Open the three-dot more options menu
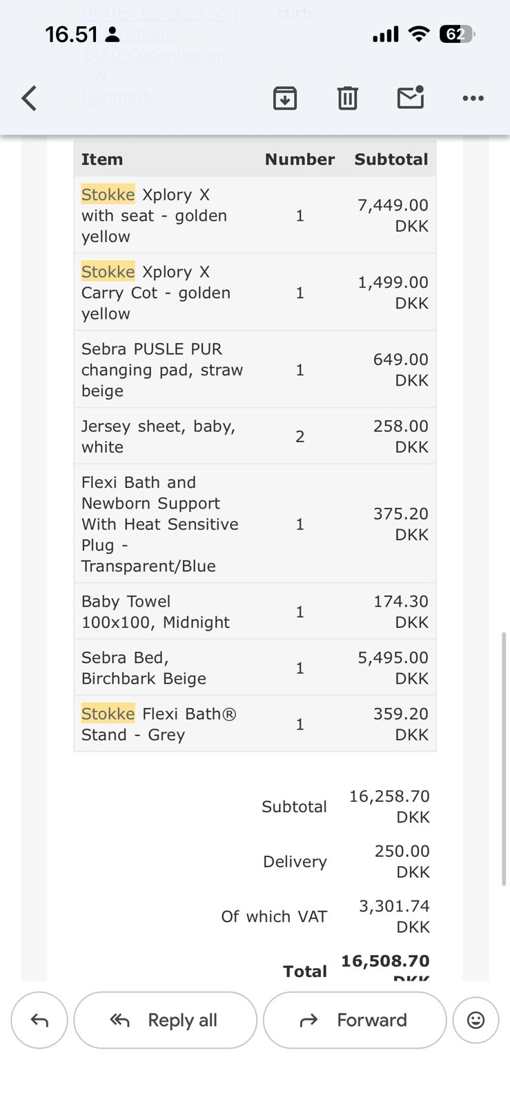This screenshot has width=510, height=1104. [x=473, y=99]
